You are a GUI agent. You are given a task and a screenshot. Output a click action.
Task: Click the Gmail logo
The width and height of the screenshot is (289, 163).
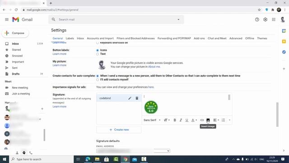point(22,19)
